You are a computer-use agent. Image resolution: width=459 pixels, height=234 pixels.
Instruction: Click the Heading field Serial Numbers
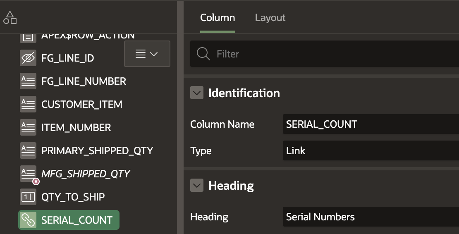click(371, 217)
